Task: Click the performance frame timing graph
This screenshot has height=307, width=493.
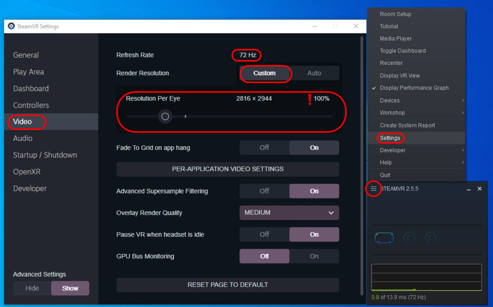Action: [x=426, y=277]
